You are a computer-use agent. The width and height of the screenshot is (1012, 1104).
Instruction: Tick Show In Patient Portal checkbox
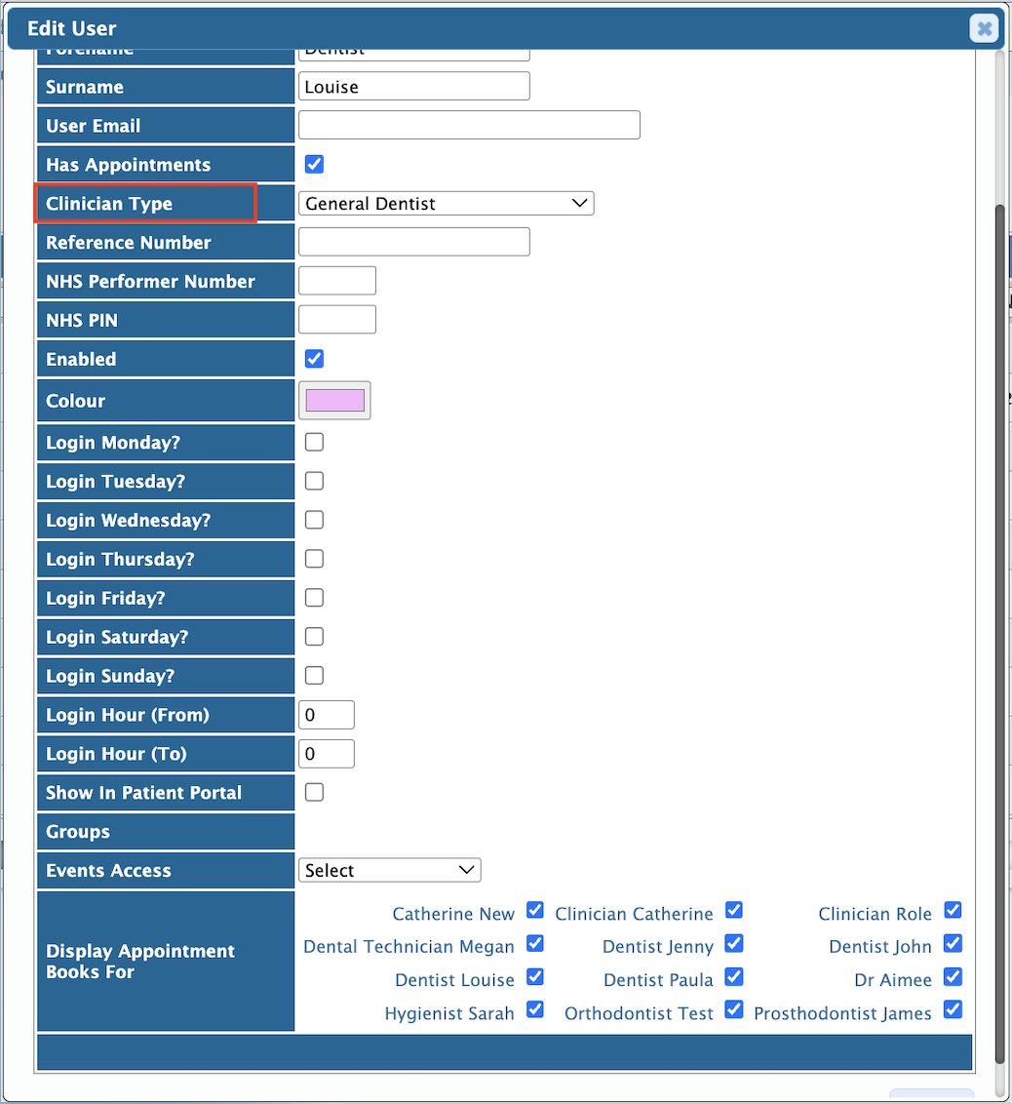pyautogui.click(x=314, y=792)
